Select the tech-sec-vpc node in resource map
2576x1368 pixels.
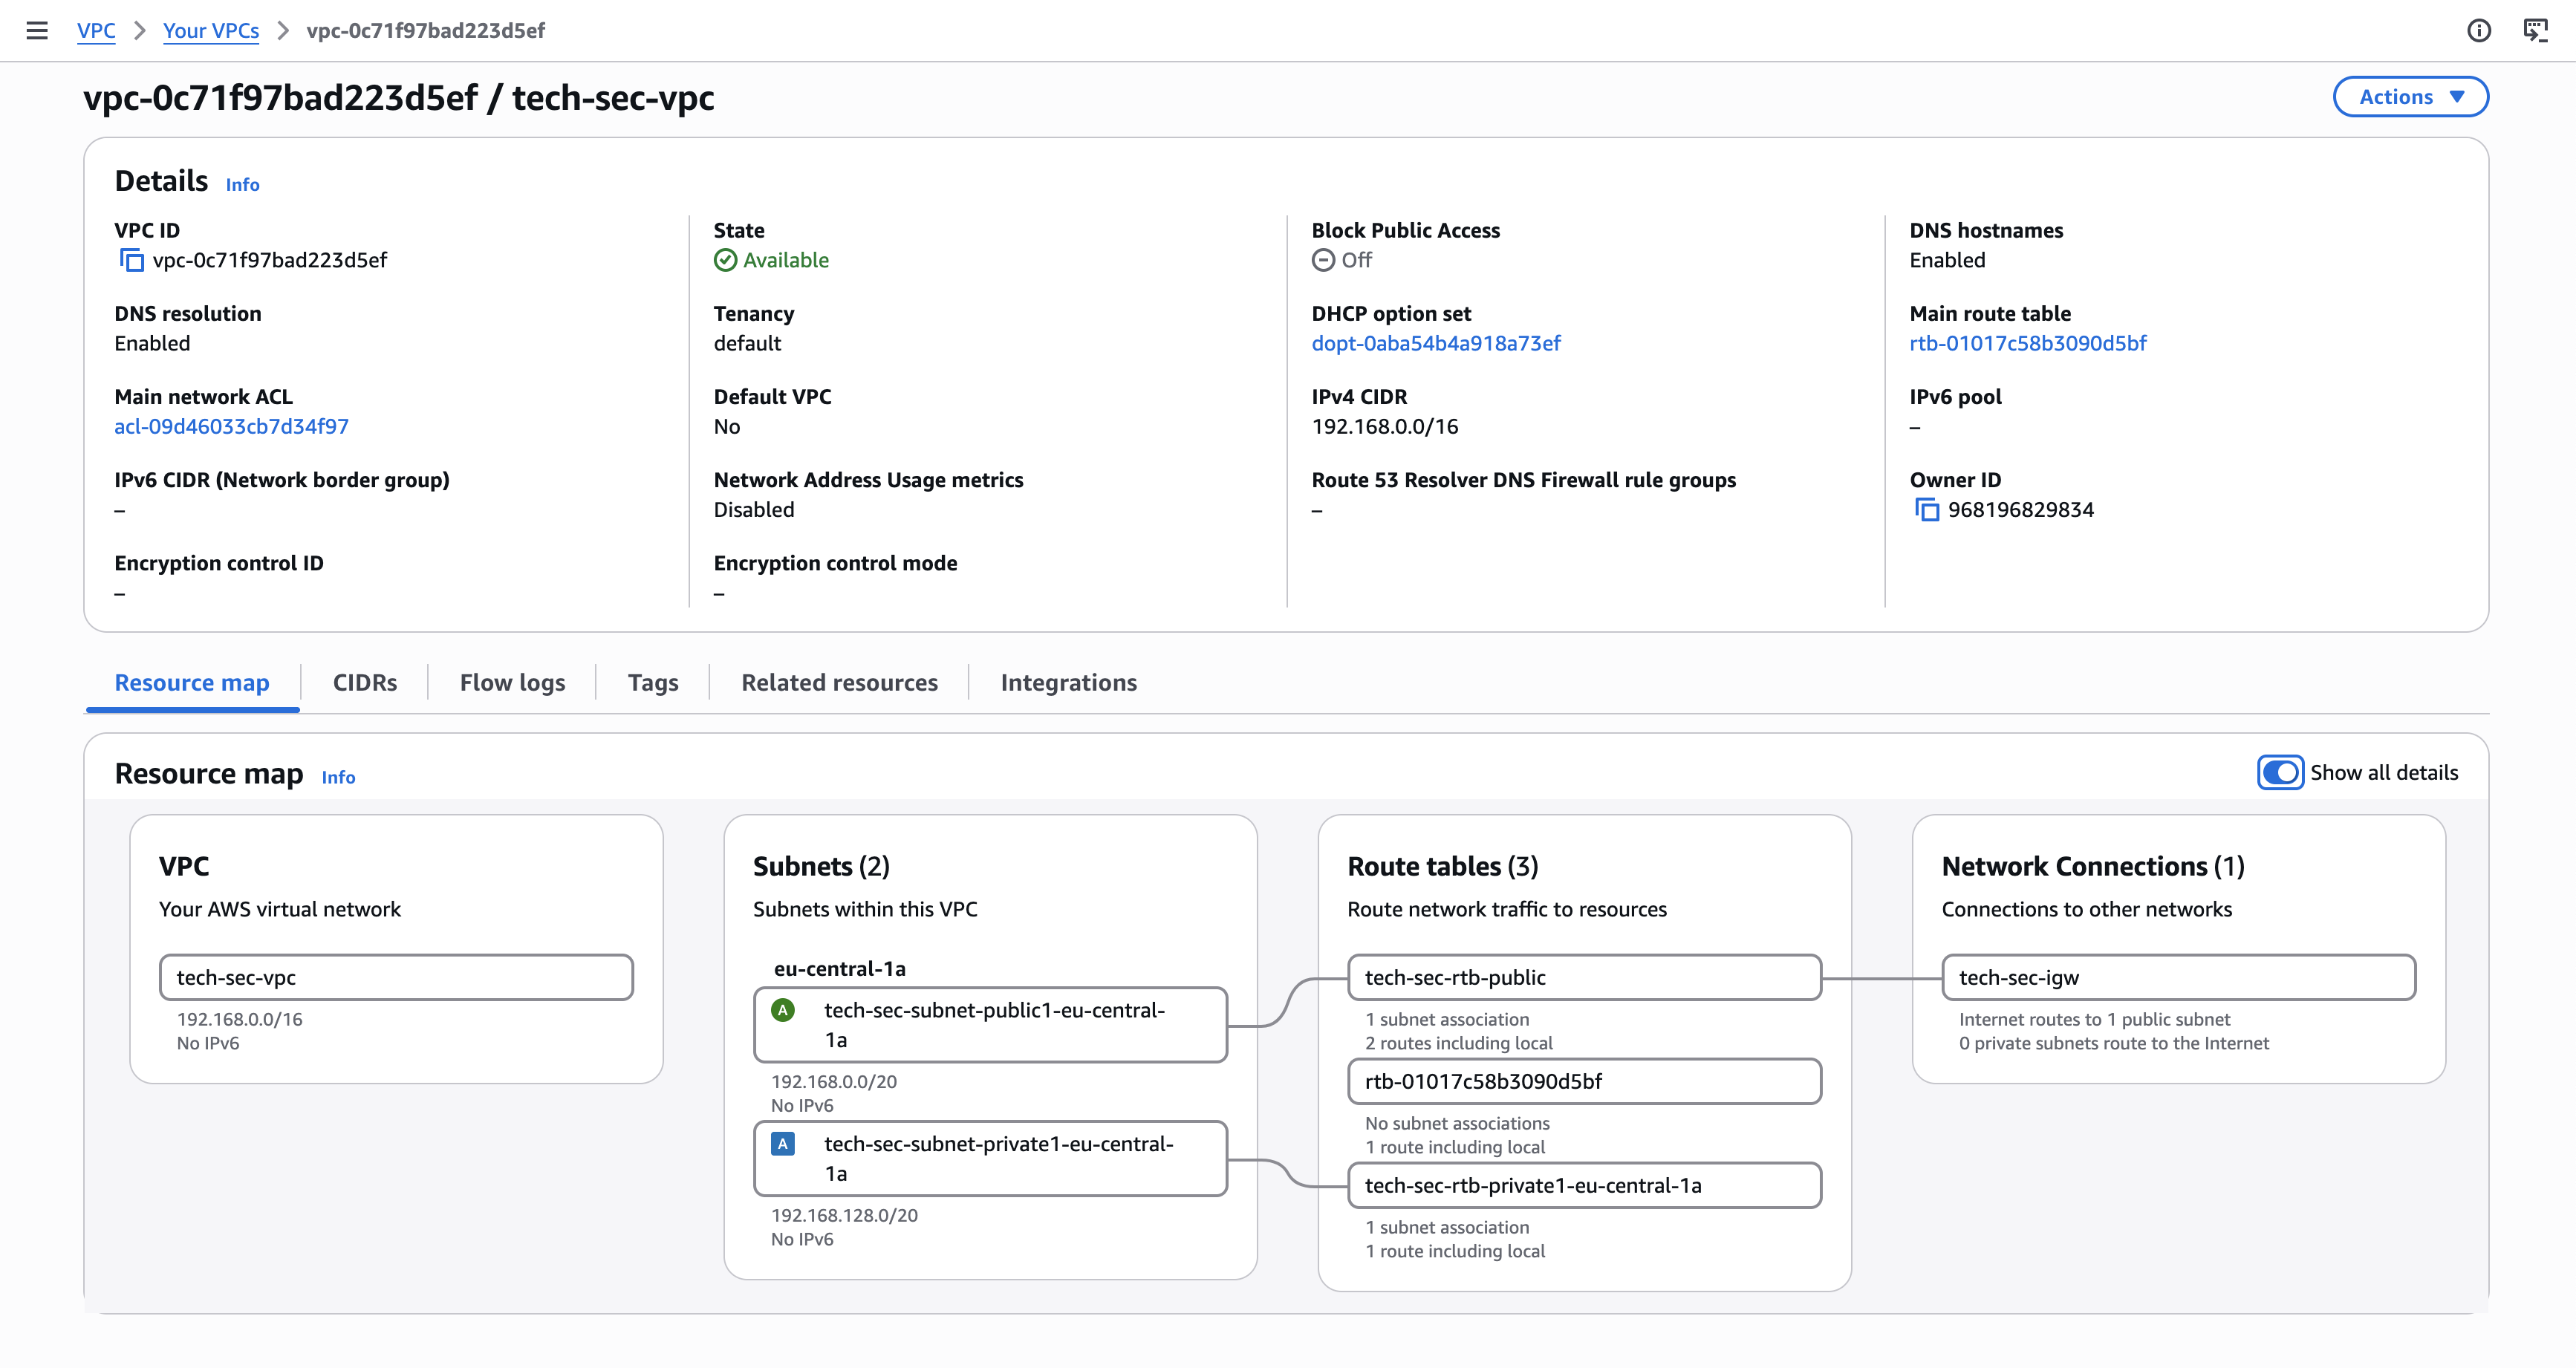coord(396,977)
